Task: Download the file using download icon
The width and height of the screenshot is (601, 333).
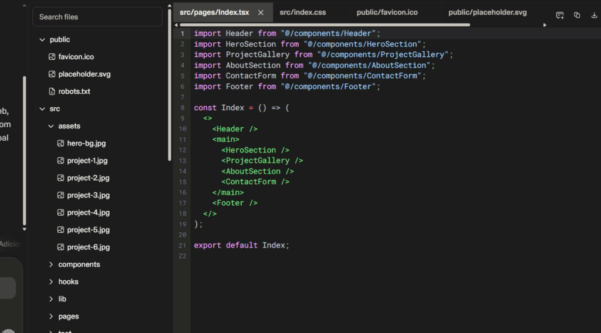Action: coord(595,15)
